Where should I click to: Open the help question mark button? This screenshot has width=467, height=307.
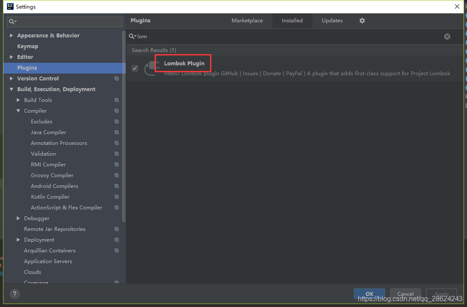(x=15, y=294)
